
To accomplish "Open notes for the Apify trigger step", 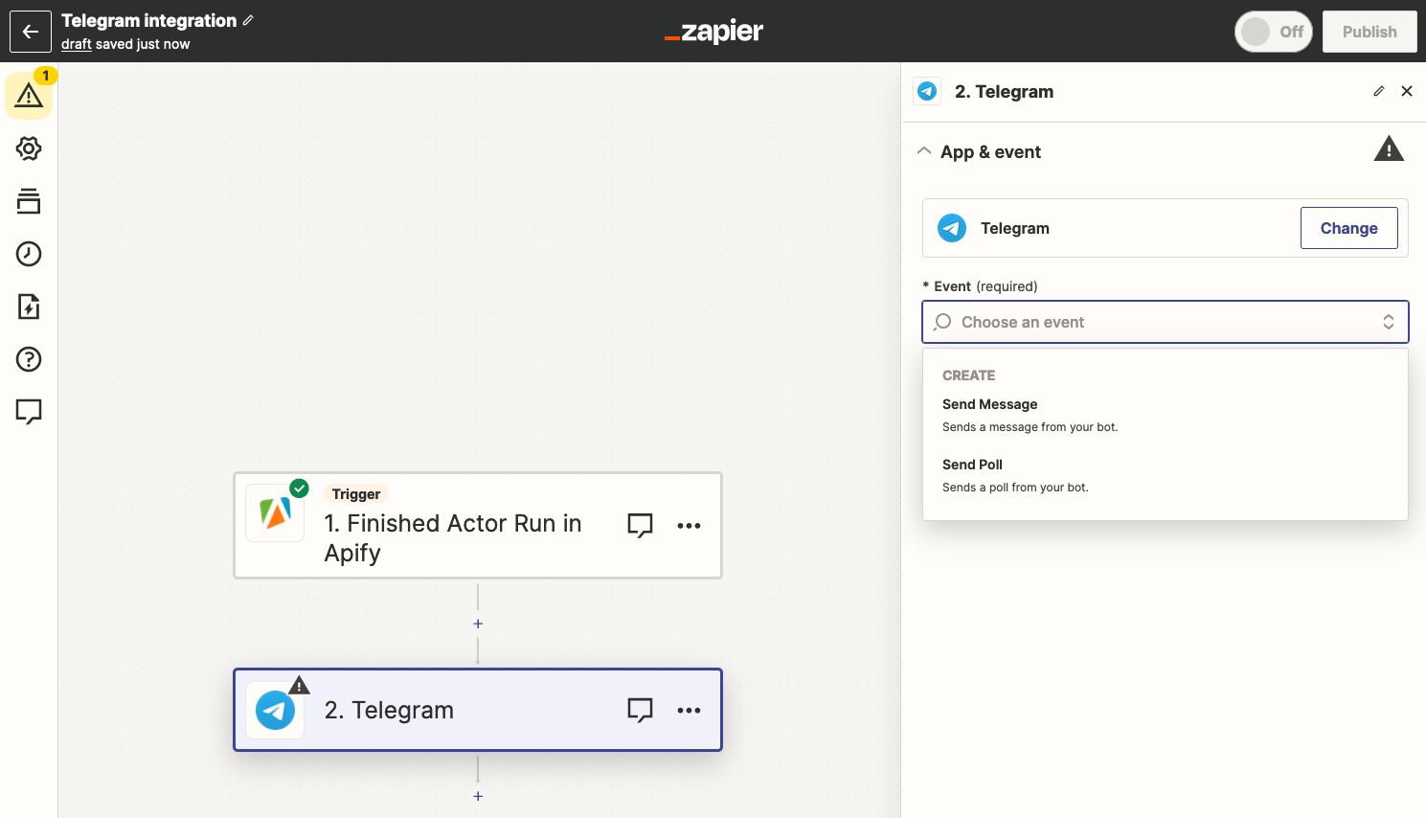I will coord(640,525).
